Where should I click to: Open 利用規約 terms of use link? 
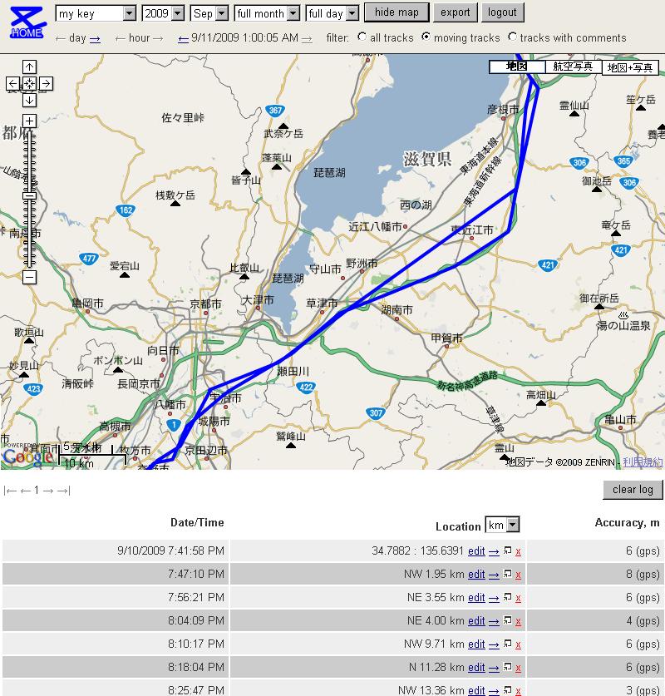click(x=643, y=462)
